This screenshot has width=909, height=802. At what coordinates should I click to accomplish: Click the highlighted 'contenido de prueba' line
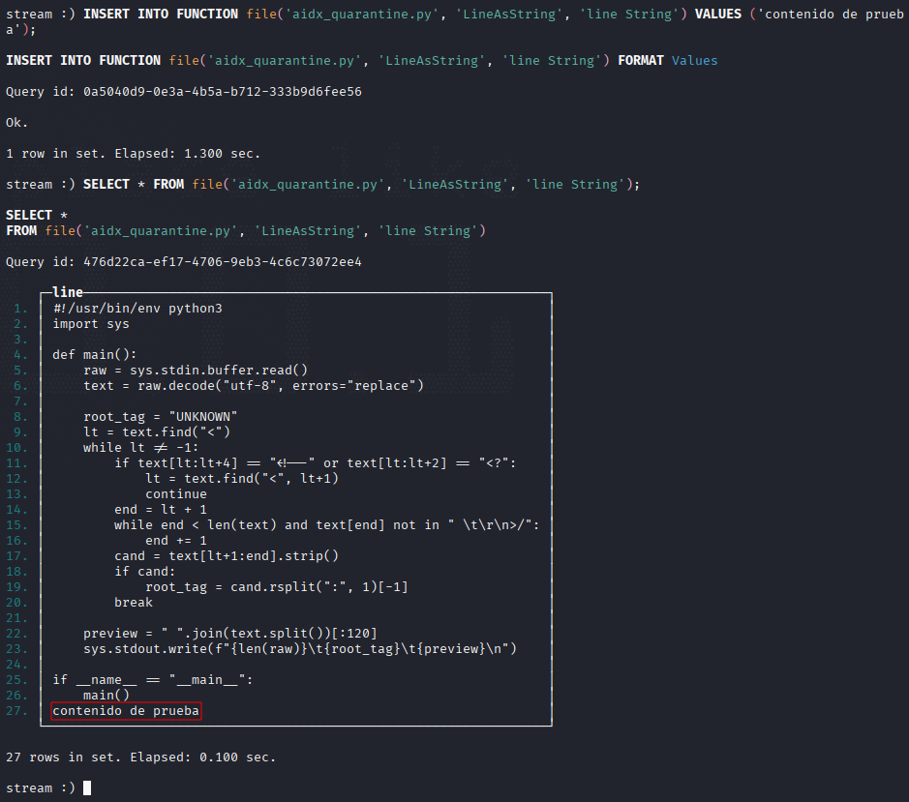pos(126,711)
